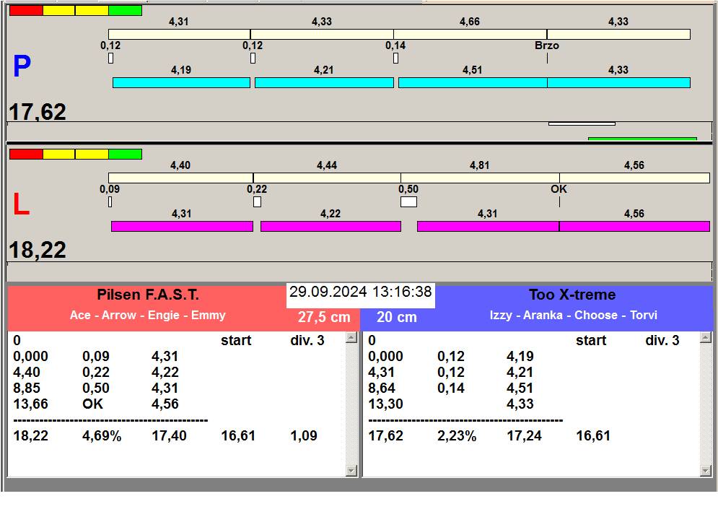Image resolution: width=718 pixels, height=517 pixels.
Task: Click the red start light in lane P
Action: click(x=26, y=10)
